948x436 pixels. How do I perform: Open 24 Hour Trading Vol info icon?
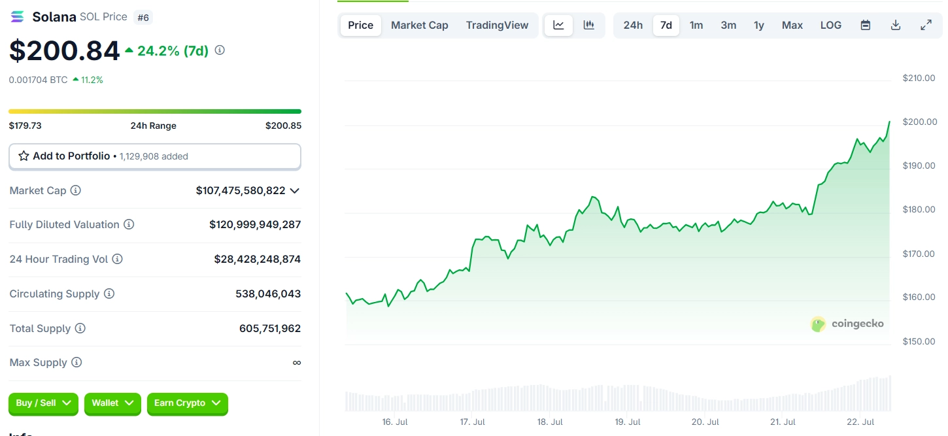pos(117,259)
